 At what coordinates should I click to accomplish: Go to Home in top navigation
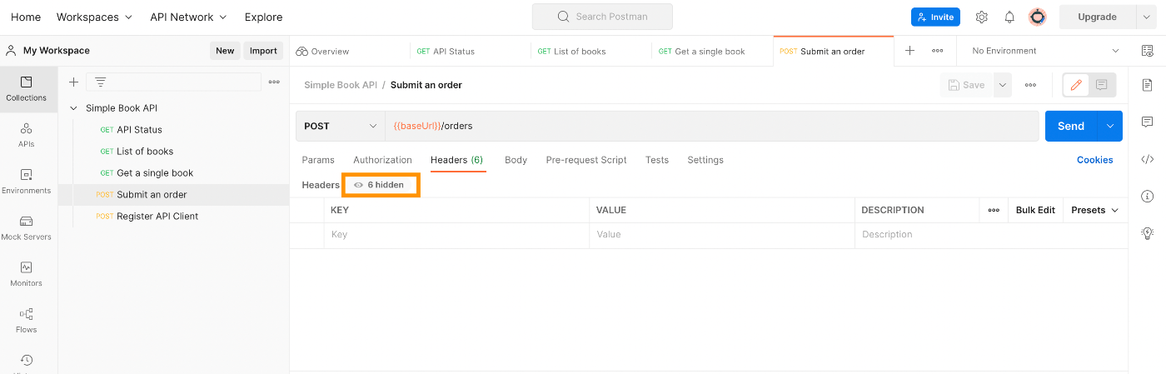26,17
